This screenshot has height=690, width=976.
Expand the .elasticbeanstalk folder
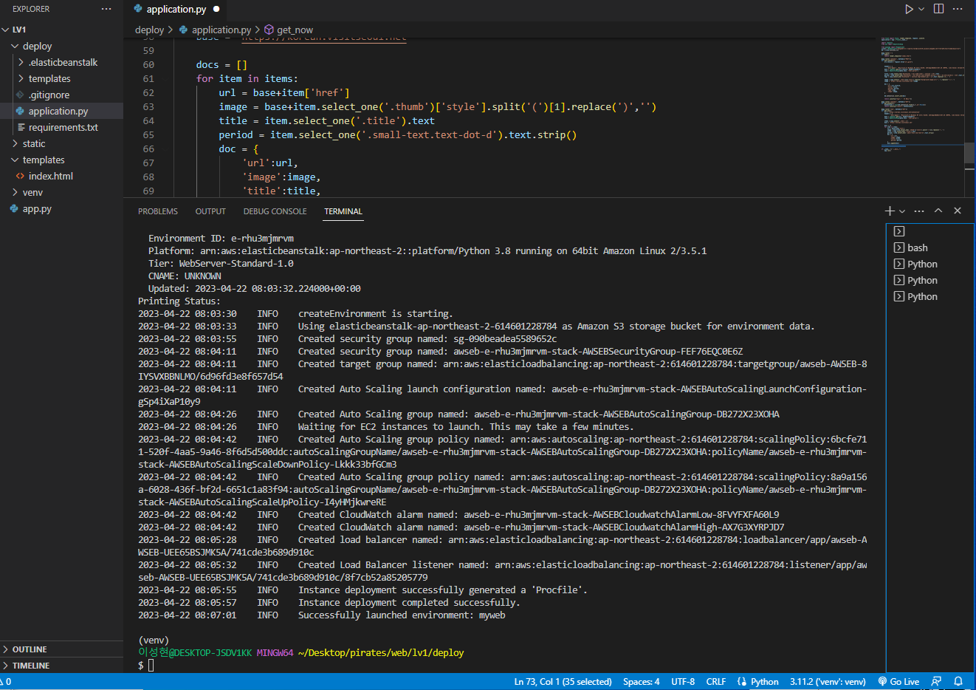61,62
